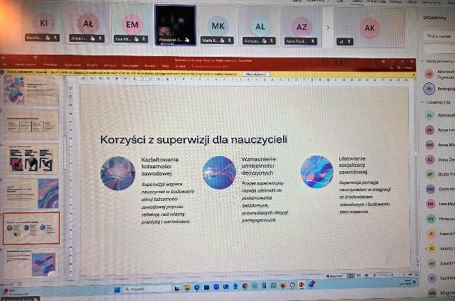Click the BP avatar in participants list

tap(431, 174)
